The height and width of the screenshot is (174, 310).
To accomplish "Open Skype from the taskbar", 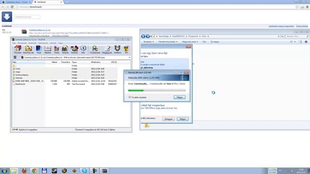I will [84, 171].
